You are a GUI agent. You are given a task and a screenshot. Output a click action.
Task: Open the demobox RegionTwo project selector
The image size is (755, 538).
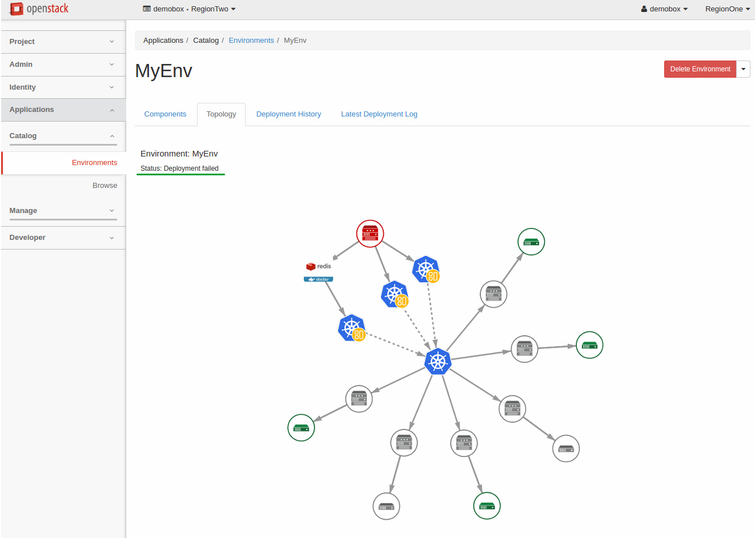pos(189,9)
